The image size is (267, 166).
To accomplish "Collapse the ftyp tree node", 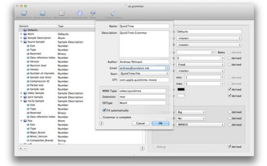I will click(21, 121).
